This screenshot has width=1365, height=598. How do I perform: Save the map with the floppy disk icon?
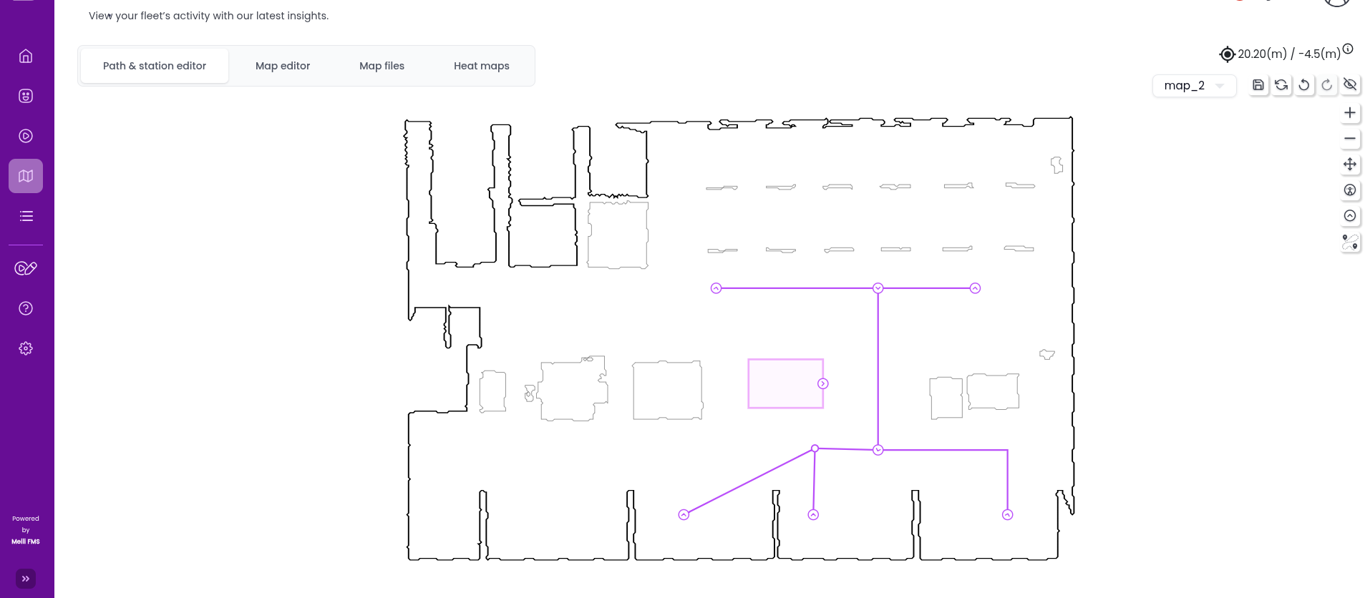1258,85
